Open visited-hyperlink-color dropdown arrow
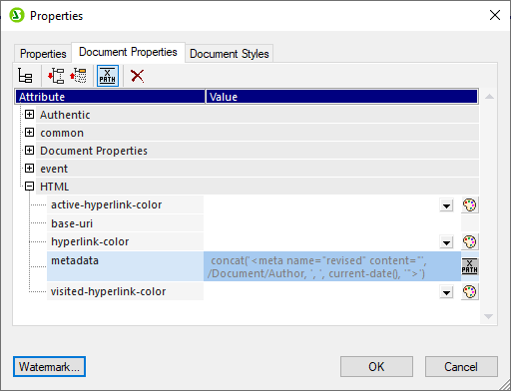The image size is (511, 391). point(446,292)
